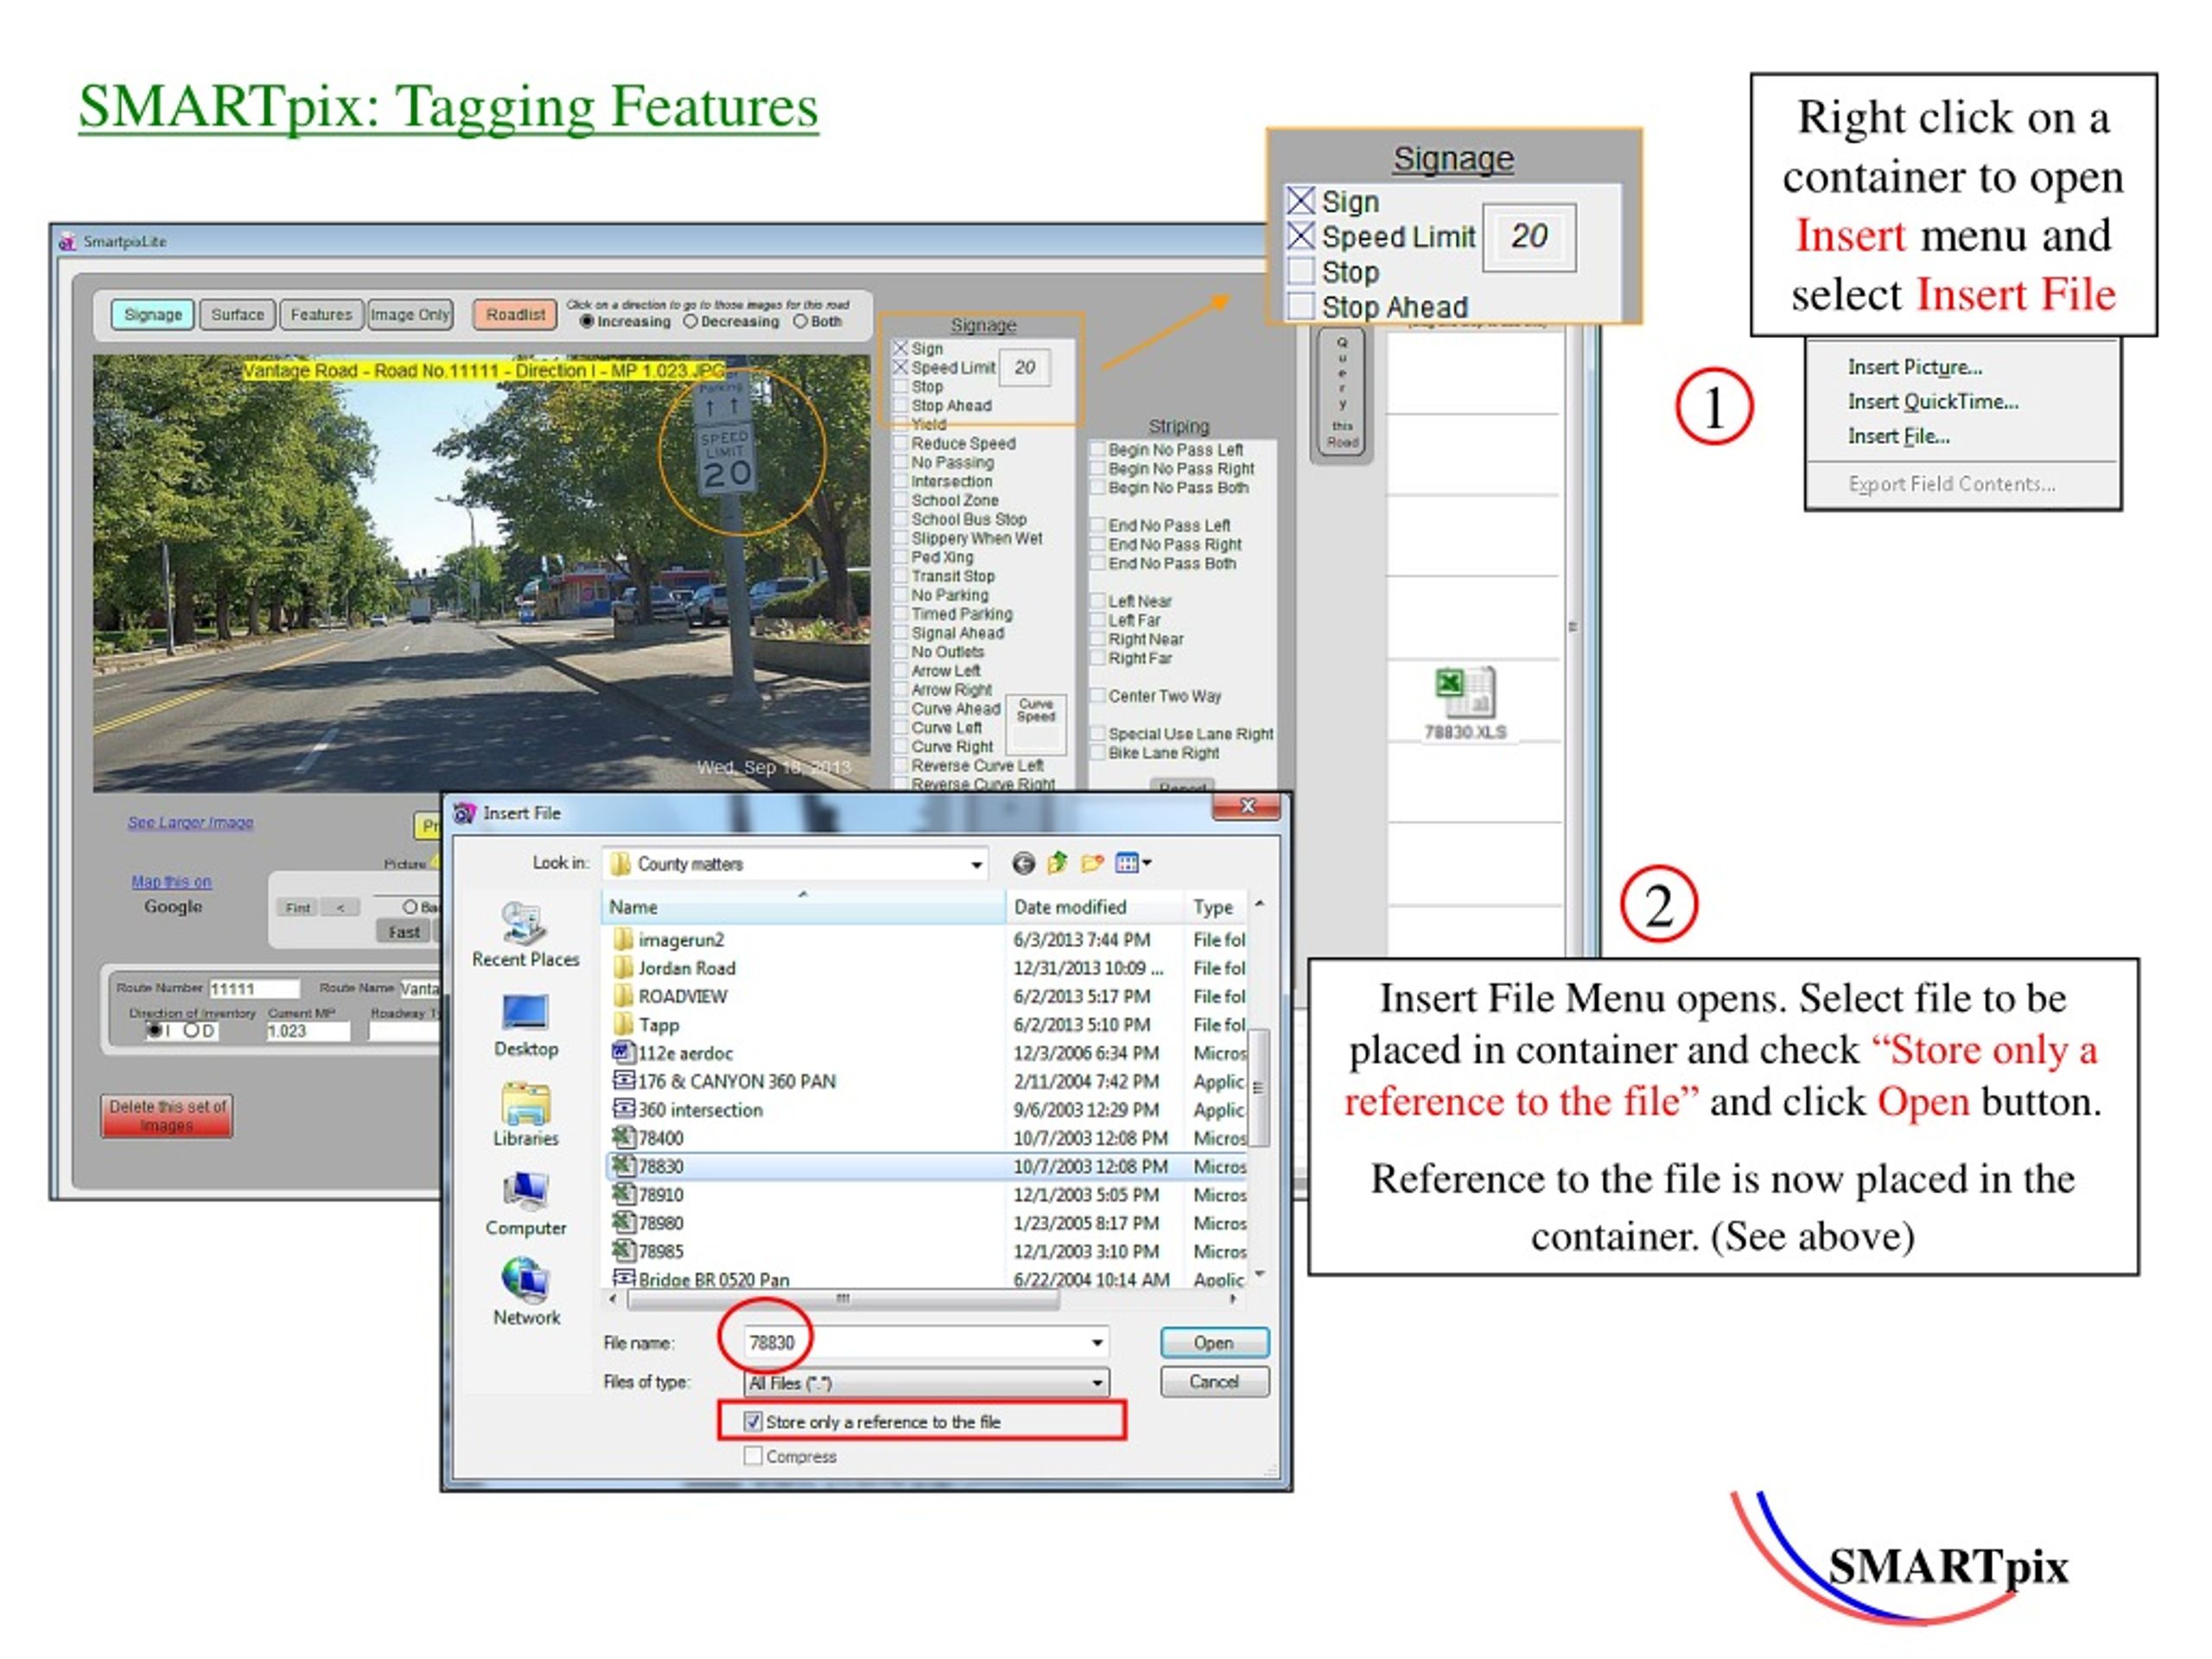The width and height of the screenshot is (2212, 1659).
Task: Click the file list's scroll-up arrow
Action: [x=1259, y=904]
